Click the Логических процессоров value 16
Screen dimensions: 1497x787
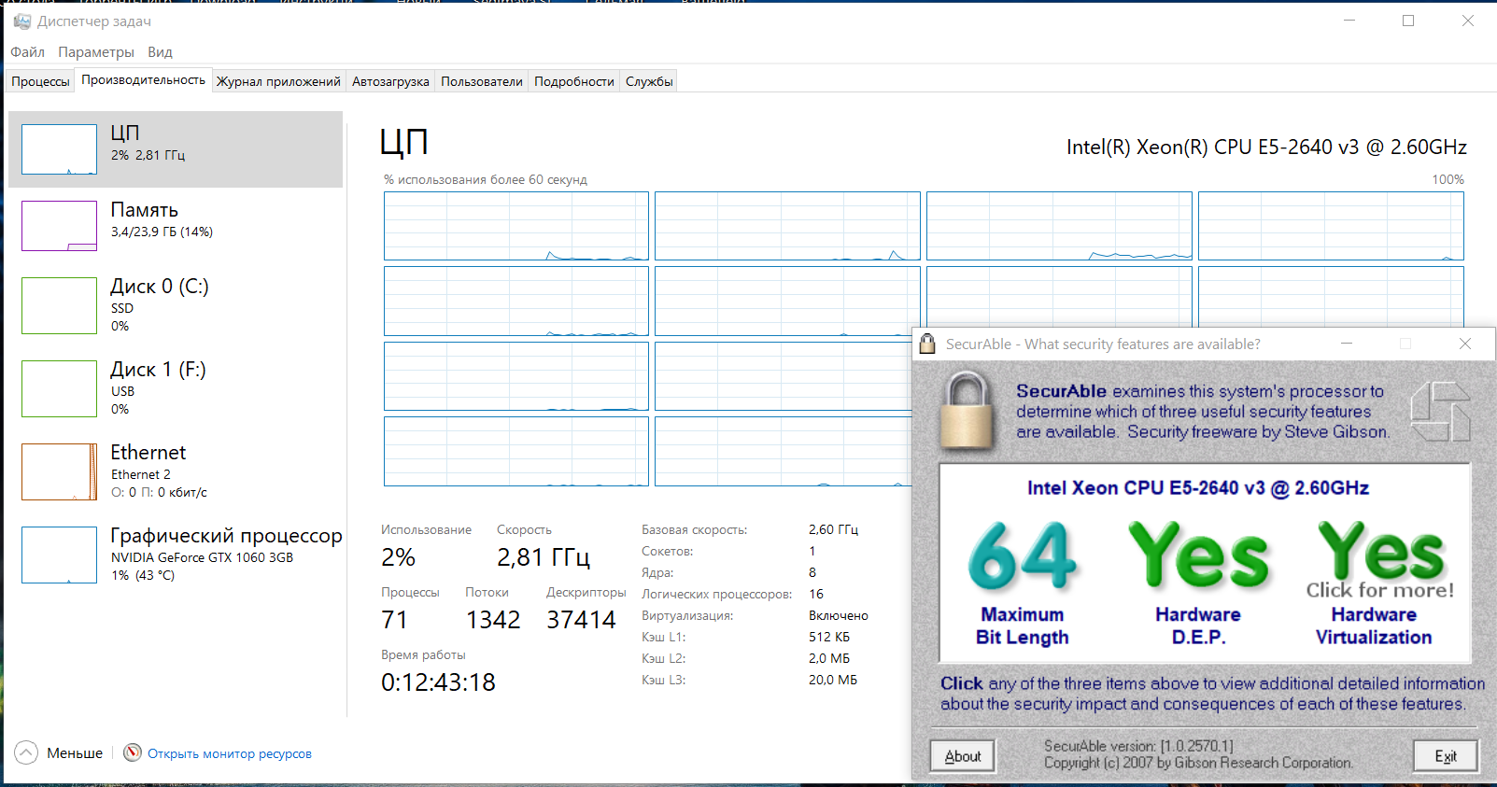816,594
